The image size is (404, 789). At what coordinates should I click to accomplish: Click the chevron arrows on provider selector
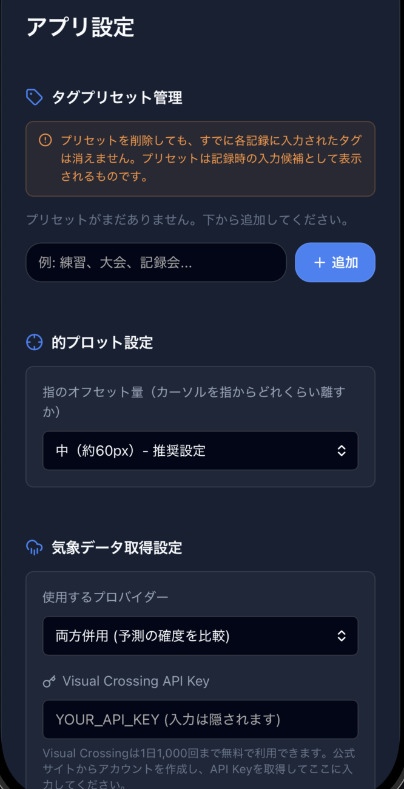tap(342, 635)
